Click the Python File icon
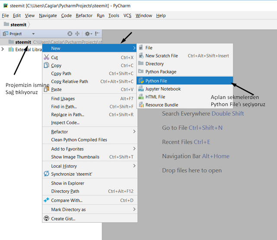This screenshot has height=240, width=277. pyautogui.click(x=141, y=81)
